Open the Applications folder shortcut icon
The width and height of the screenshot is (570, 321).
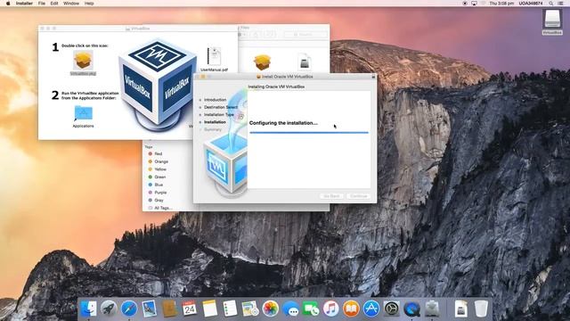coord(83,113)
